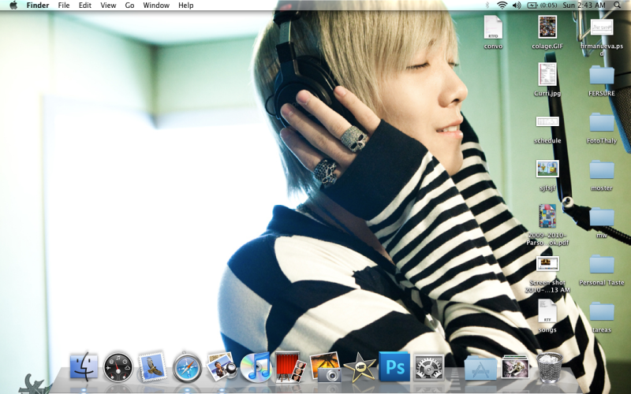Expand the battery status menu

[541, 6]
